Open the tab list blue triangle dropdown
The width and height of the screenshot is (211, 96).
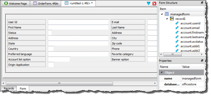(x=149, y=4)
